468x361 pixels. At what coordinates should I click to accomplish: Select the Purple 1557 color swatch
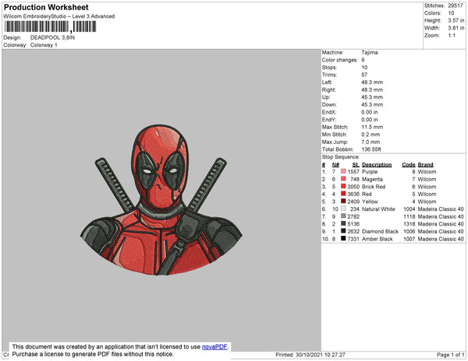pos(343,171)
